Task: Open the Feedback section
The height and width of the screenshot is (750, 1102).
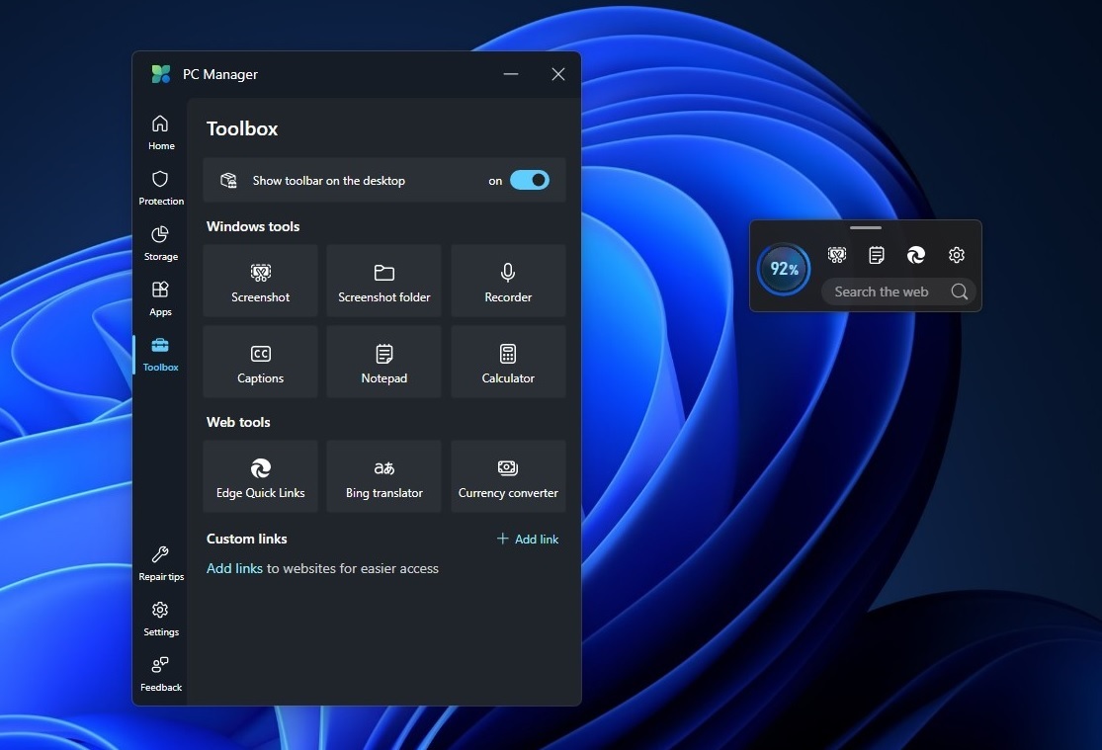Action: 161,675
